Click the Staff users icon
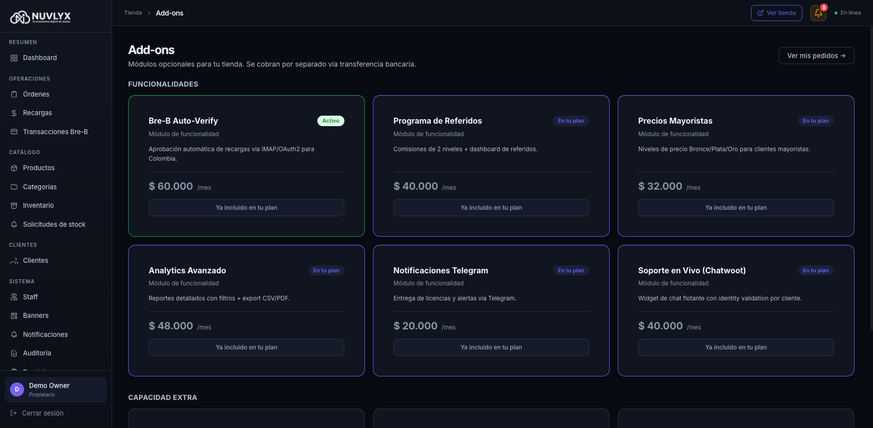The width and height of the screenshot is (873, 428). pos(14,297)
